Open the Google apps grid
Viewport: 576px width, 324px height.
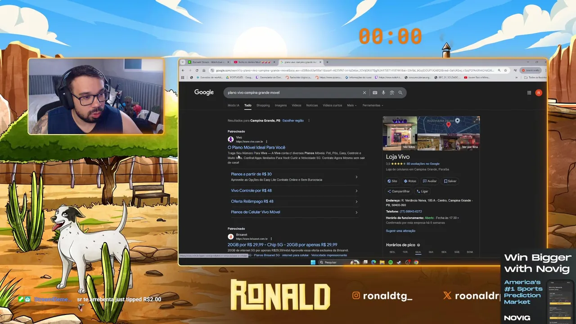coord(529,93)
